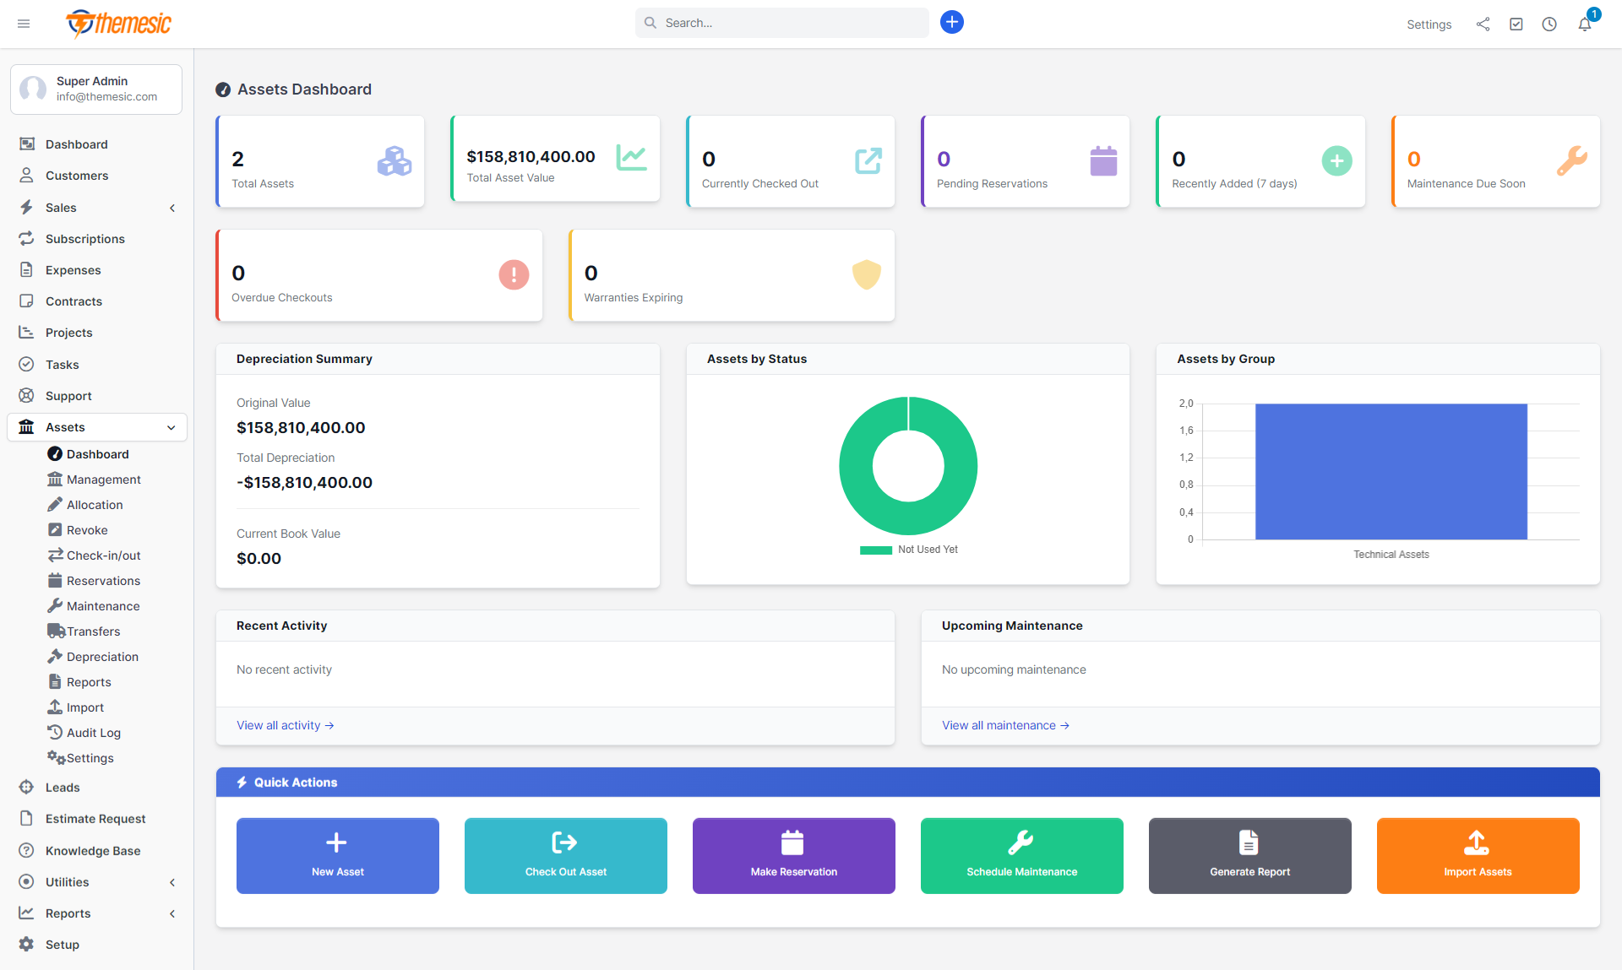Image resolution: width=1622 pixels, height=970 pixels.
Task: Open the Check-in/out sidebar icon
Action: tap(56, 555)
